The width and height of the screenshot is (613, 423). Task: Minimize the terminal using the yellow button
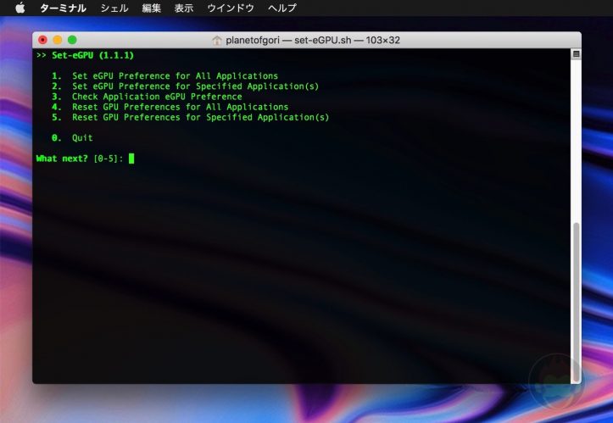click(58, 40)
